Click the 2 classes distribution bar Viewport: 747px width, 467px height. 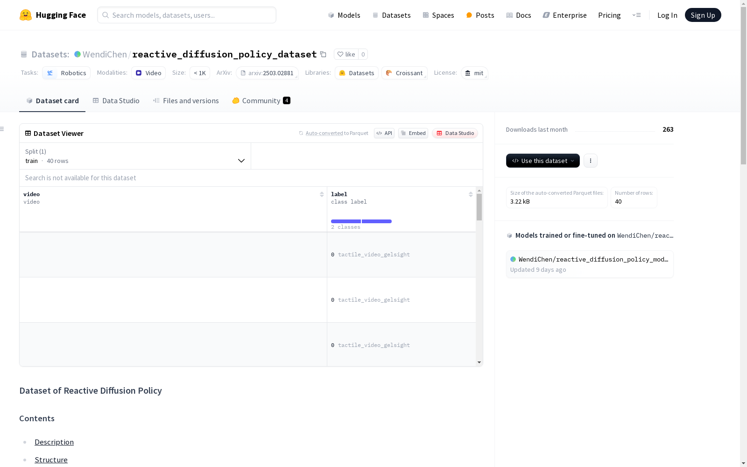[361, 221]
